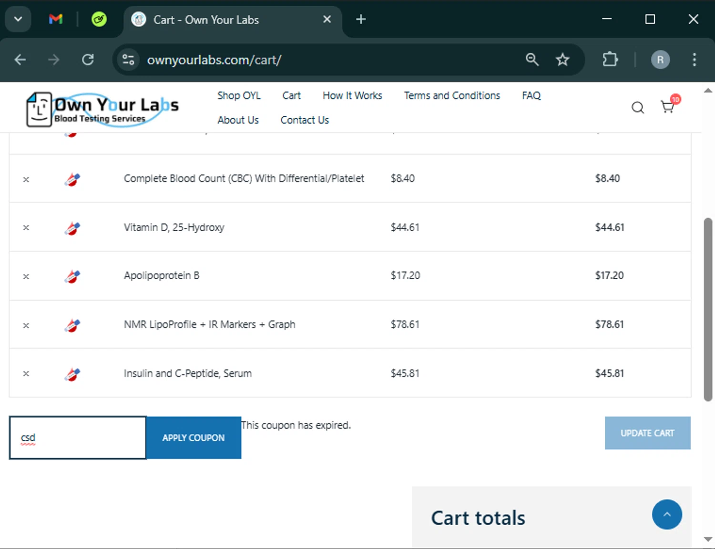
Task: Remove Vitamin D, 25-Hydroxy from cart
Action: click(x=26, y=228)
